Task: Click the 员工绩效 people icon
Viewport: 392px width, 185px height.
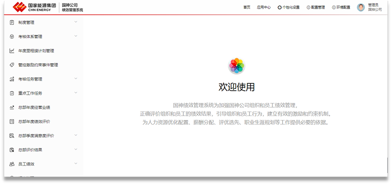Action: (12, 164)
